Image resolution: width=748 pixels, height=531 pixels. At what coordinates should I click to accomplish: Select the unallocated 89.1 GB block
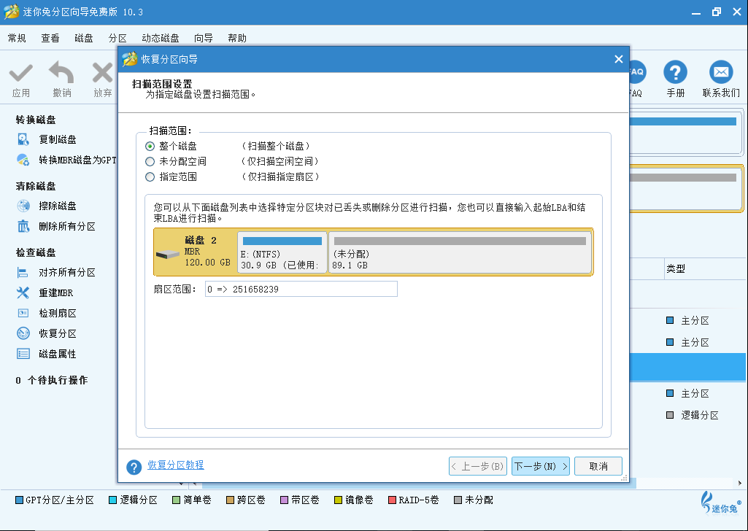[460, 252]
